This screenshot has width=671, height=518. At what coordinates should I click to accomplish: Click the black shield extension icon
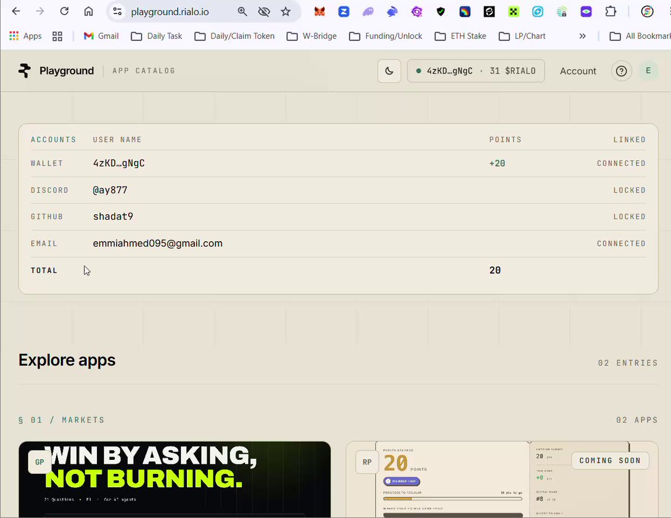coord(441,12)
